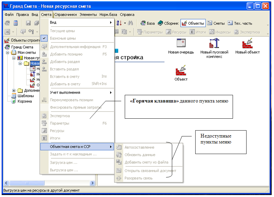Open the sort dropdown arrow
Screen dimensions: 274x197
point(125,23)
